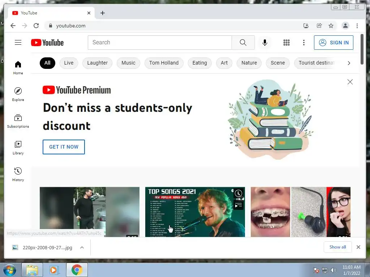
Task: Reload the YouTube page
Action: (x=36, y=26)
